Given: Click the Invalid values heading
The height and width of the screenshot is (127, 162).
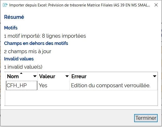Looking at the screenshot, I should click(19, 59).
